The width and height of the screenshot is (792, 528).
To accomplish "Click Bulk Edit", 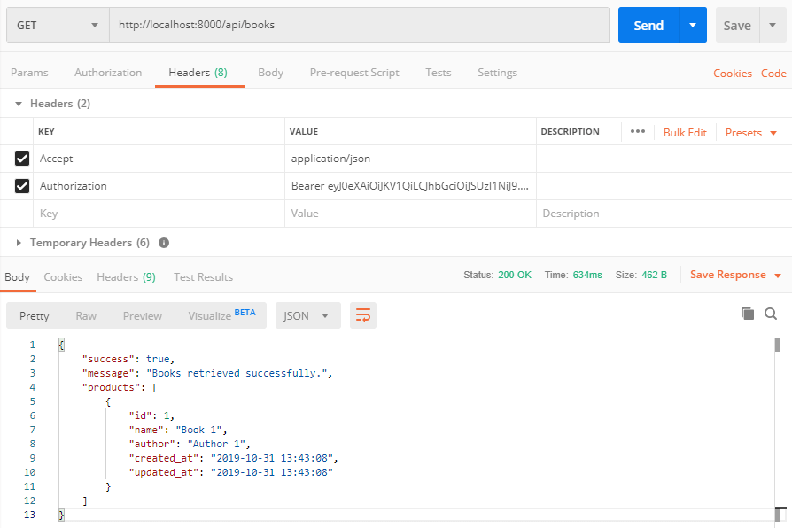I will click(x=685, y=133).
